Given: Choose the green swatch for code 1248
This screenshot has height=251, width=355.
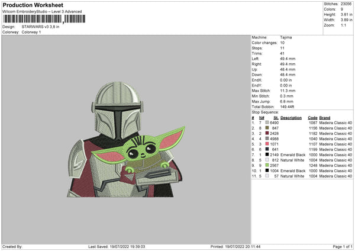Looking at the screenshot, I should [x=267, y=165].
